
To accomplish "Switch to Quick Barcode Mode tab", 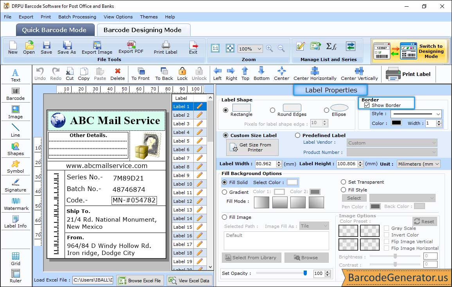I will (x=55, y=30).
